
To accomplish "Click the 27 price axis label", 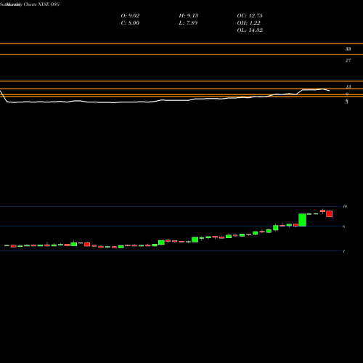I will coord(348,60).
